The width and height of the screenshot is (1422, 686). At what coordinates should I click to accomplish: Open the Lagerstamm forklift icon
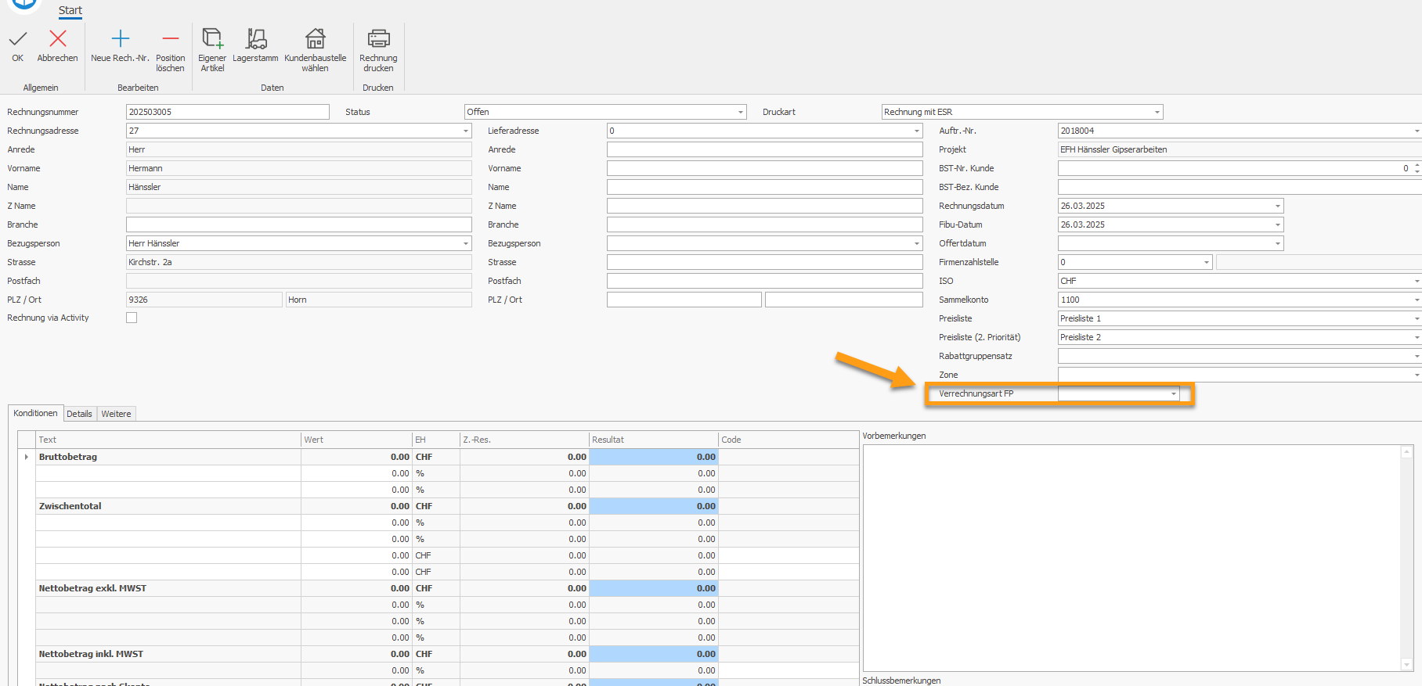tap(255, 39)
